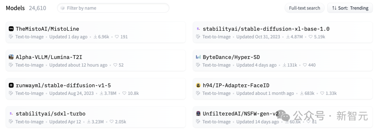380x131 pixels.
Task: Click the heart icon on MistoLine card
Action: pos(117,37)
